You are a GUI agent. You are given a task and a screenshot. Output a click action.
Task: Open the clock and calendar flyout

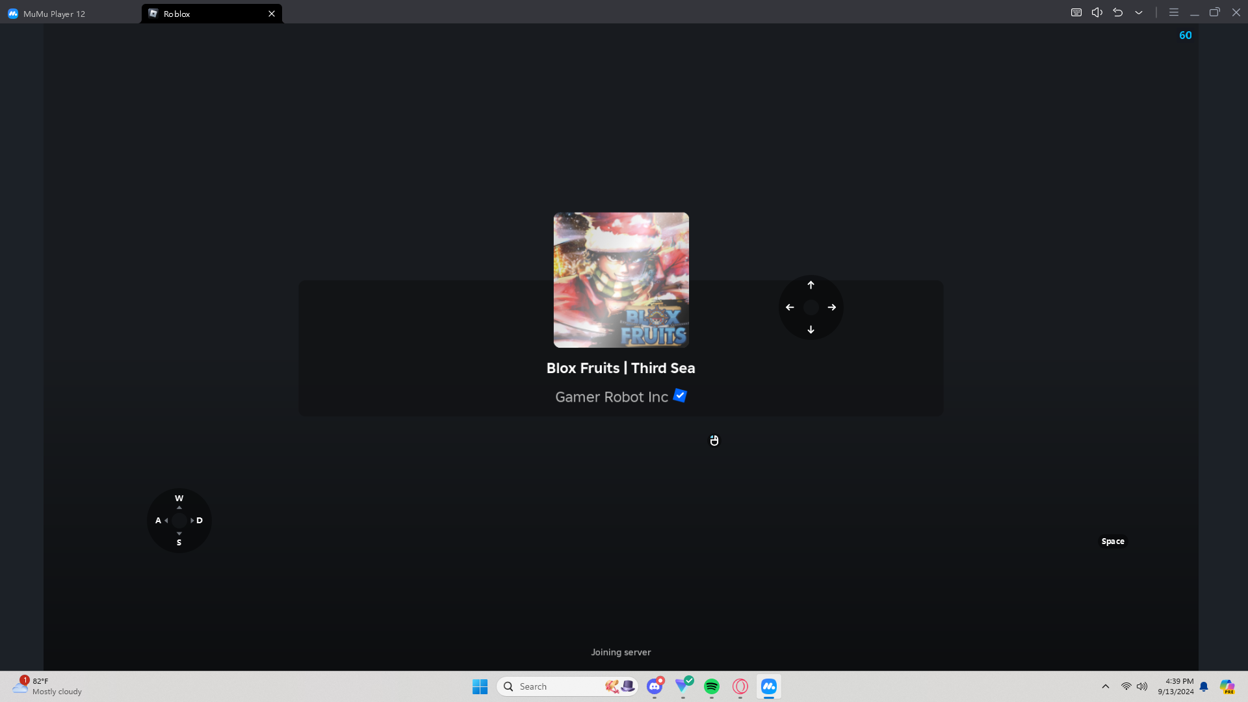coord(1175,686)
